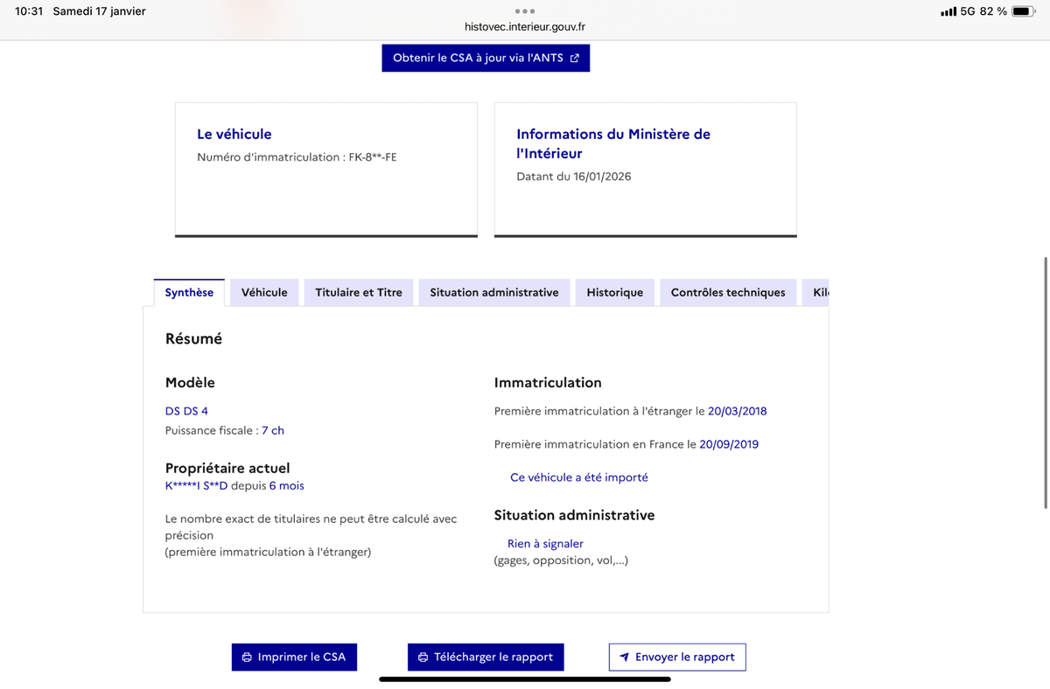Open the Synthèse tab
The height and width of the screenshot is (689, 1050).
[x=189, y=292]
